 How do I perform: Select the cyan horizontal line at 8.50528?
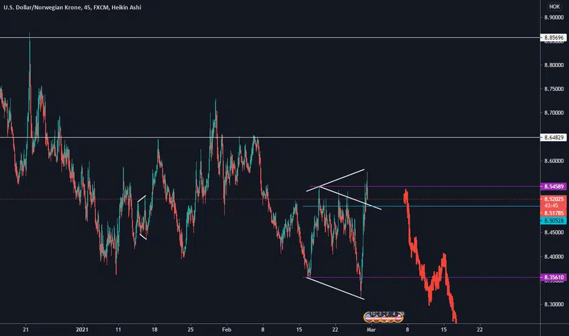pyautogui.click(x=421, y=206)
